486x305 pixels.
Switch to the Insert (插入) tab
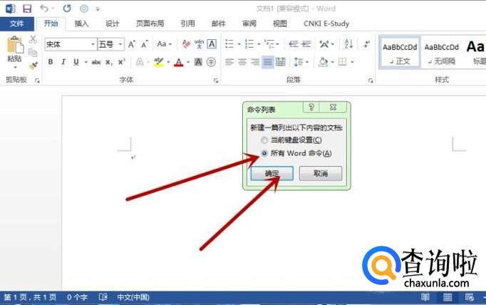pos(81,24)
